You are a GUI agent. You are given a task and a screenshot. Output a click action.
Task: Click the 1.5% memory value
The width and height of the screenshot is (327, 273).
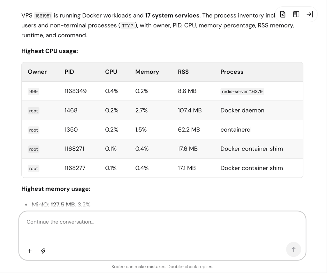tap(141, 129)
